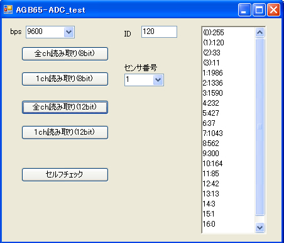
Task: Close the AGB65-ADC_test window
Action: 273,9
